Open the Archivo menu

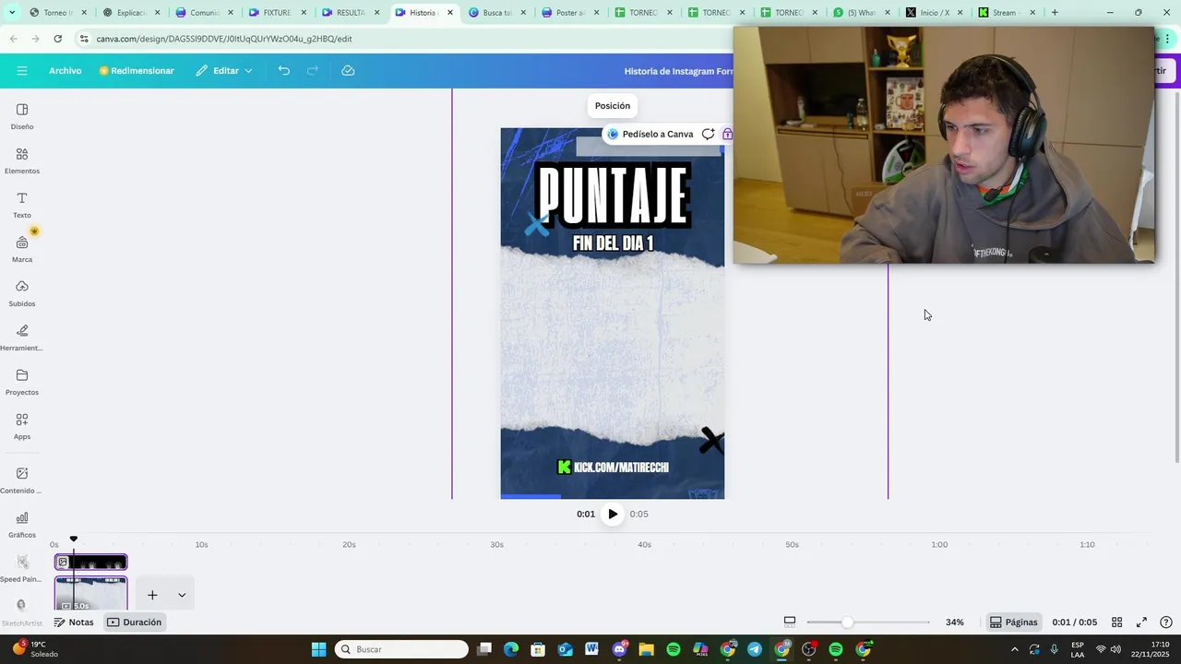(66, 71)
